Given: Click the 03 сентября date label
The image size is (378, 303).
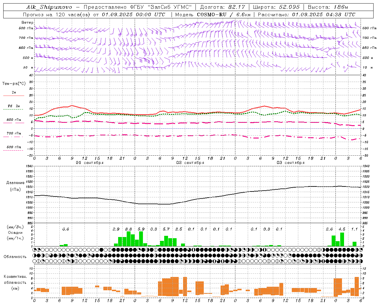Looking at the screenshot, I should click(291, 163).
